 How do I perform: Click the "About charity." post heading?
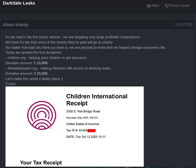[15, 25]
